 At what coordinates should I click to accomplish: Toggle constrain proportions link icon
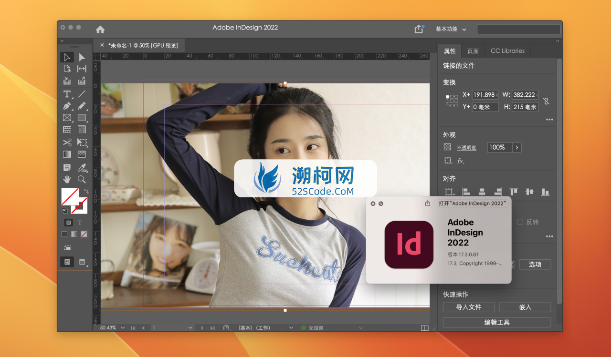click(x=546, y=101)
